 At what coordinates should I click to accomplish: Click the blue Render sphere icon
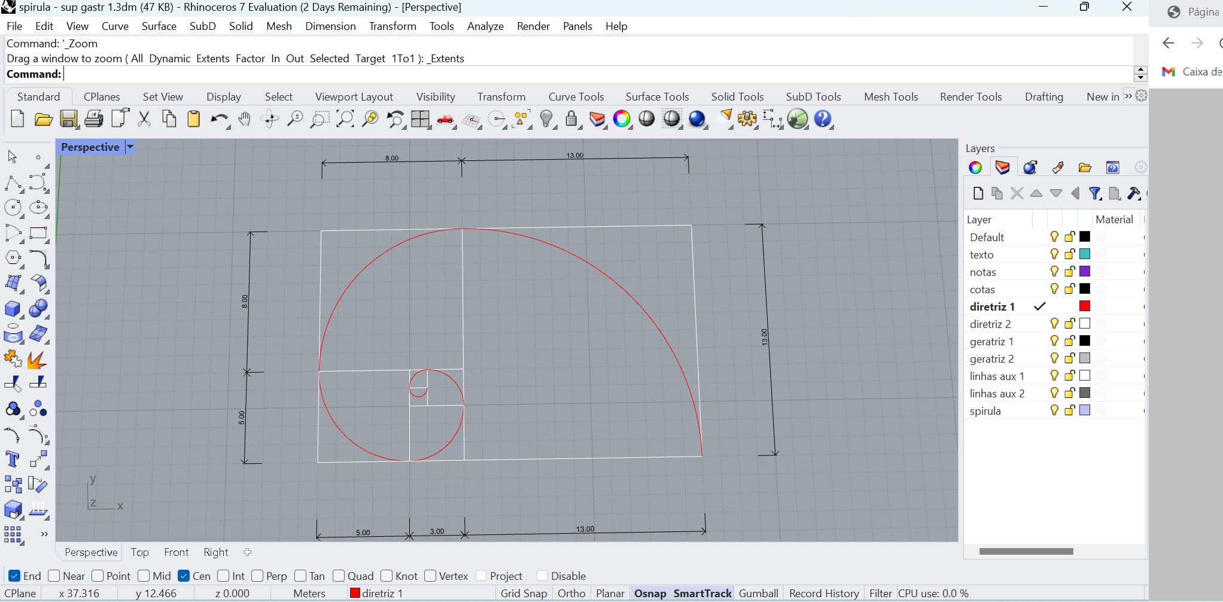point(698,119)
